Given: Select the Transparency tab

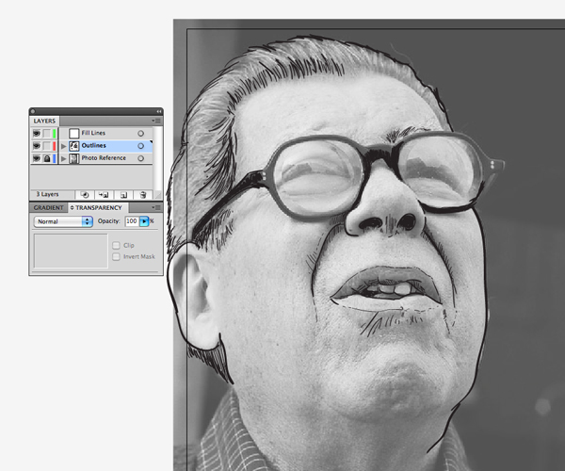Looking at the screenshot, I should (x=97, y=206).
